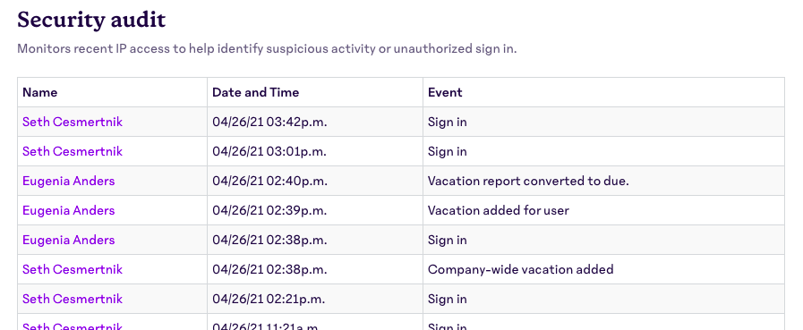The image size is (803, 330).
Task: Select Eugenia Anders link for vacation report converted
Action: click(69, 182)
